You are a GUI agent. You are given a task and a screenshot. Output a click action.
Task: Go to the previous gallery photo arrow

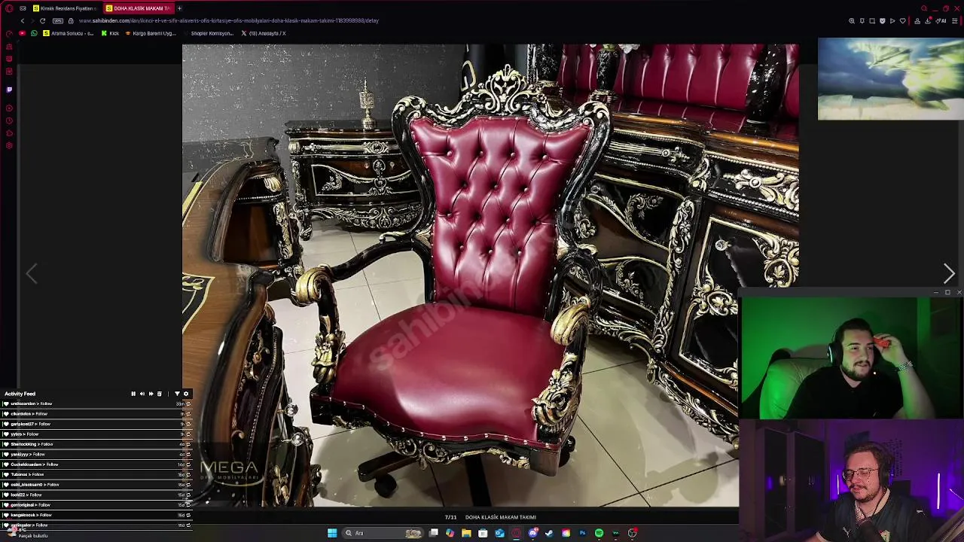coord(31,273)
